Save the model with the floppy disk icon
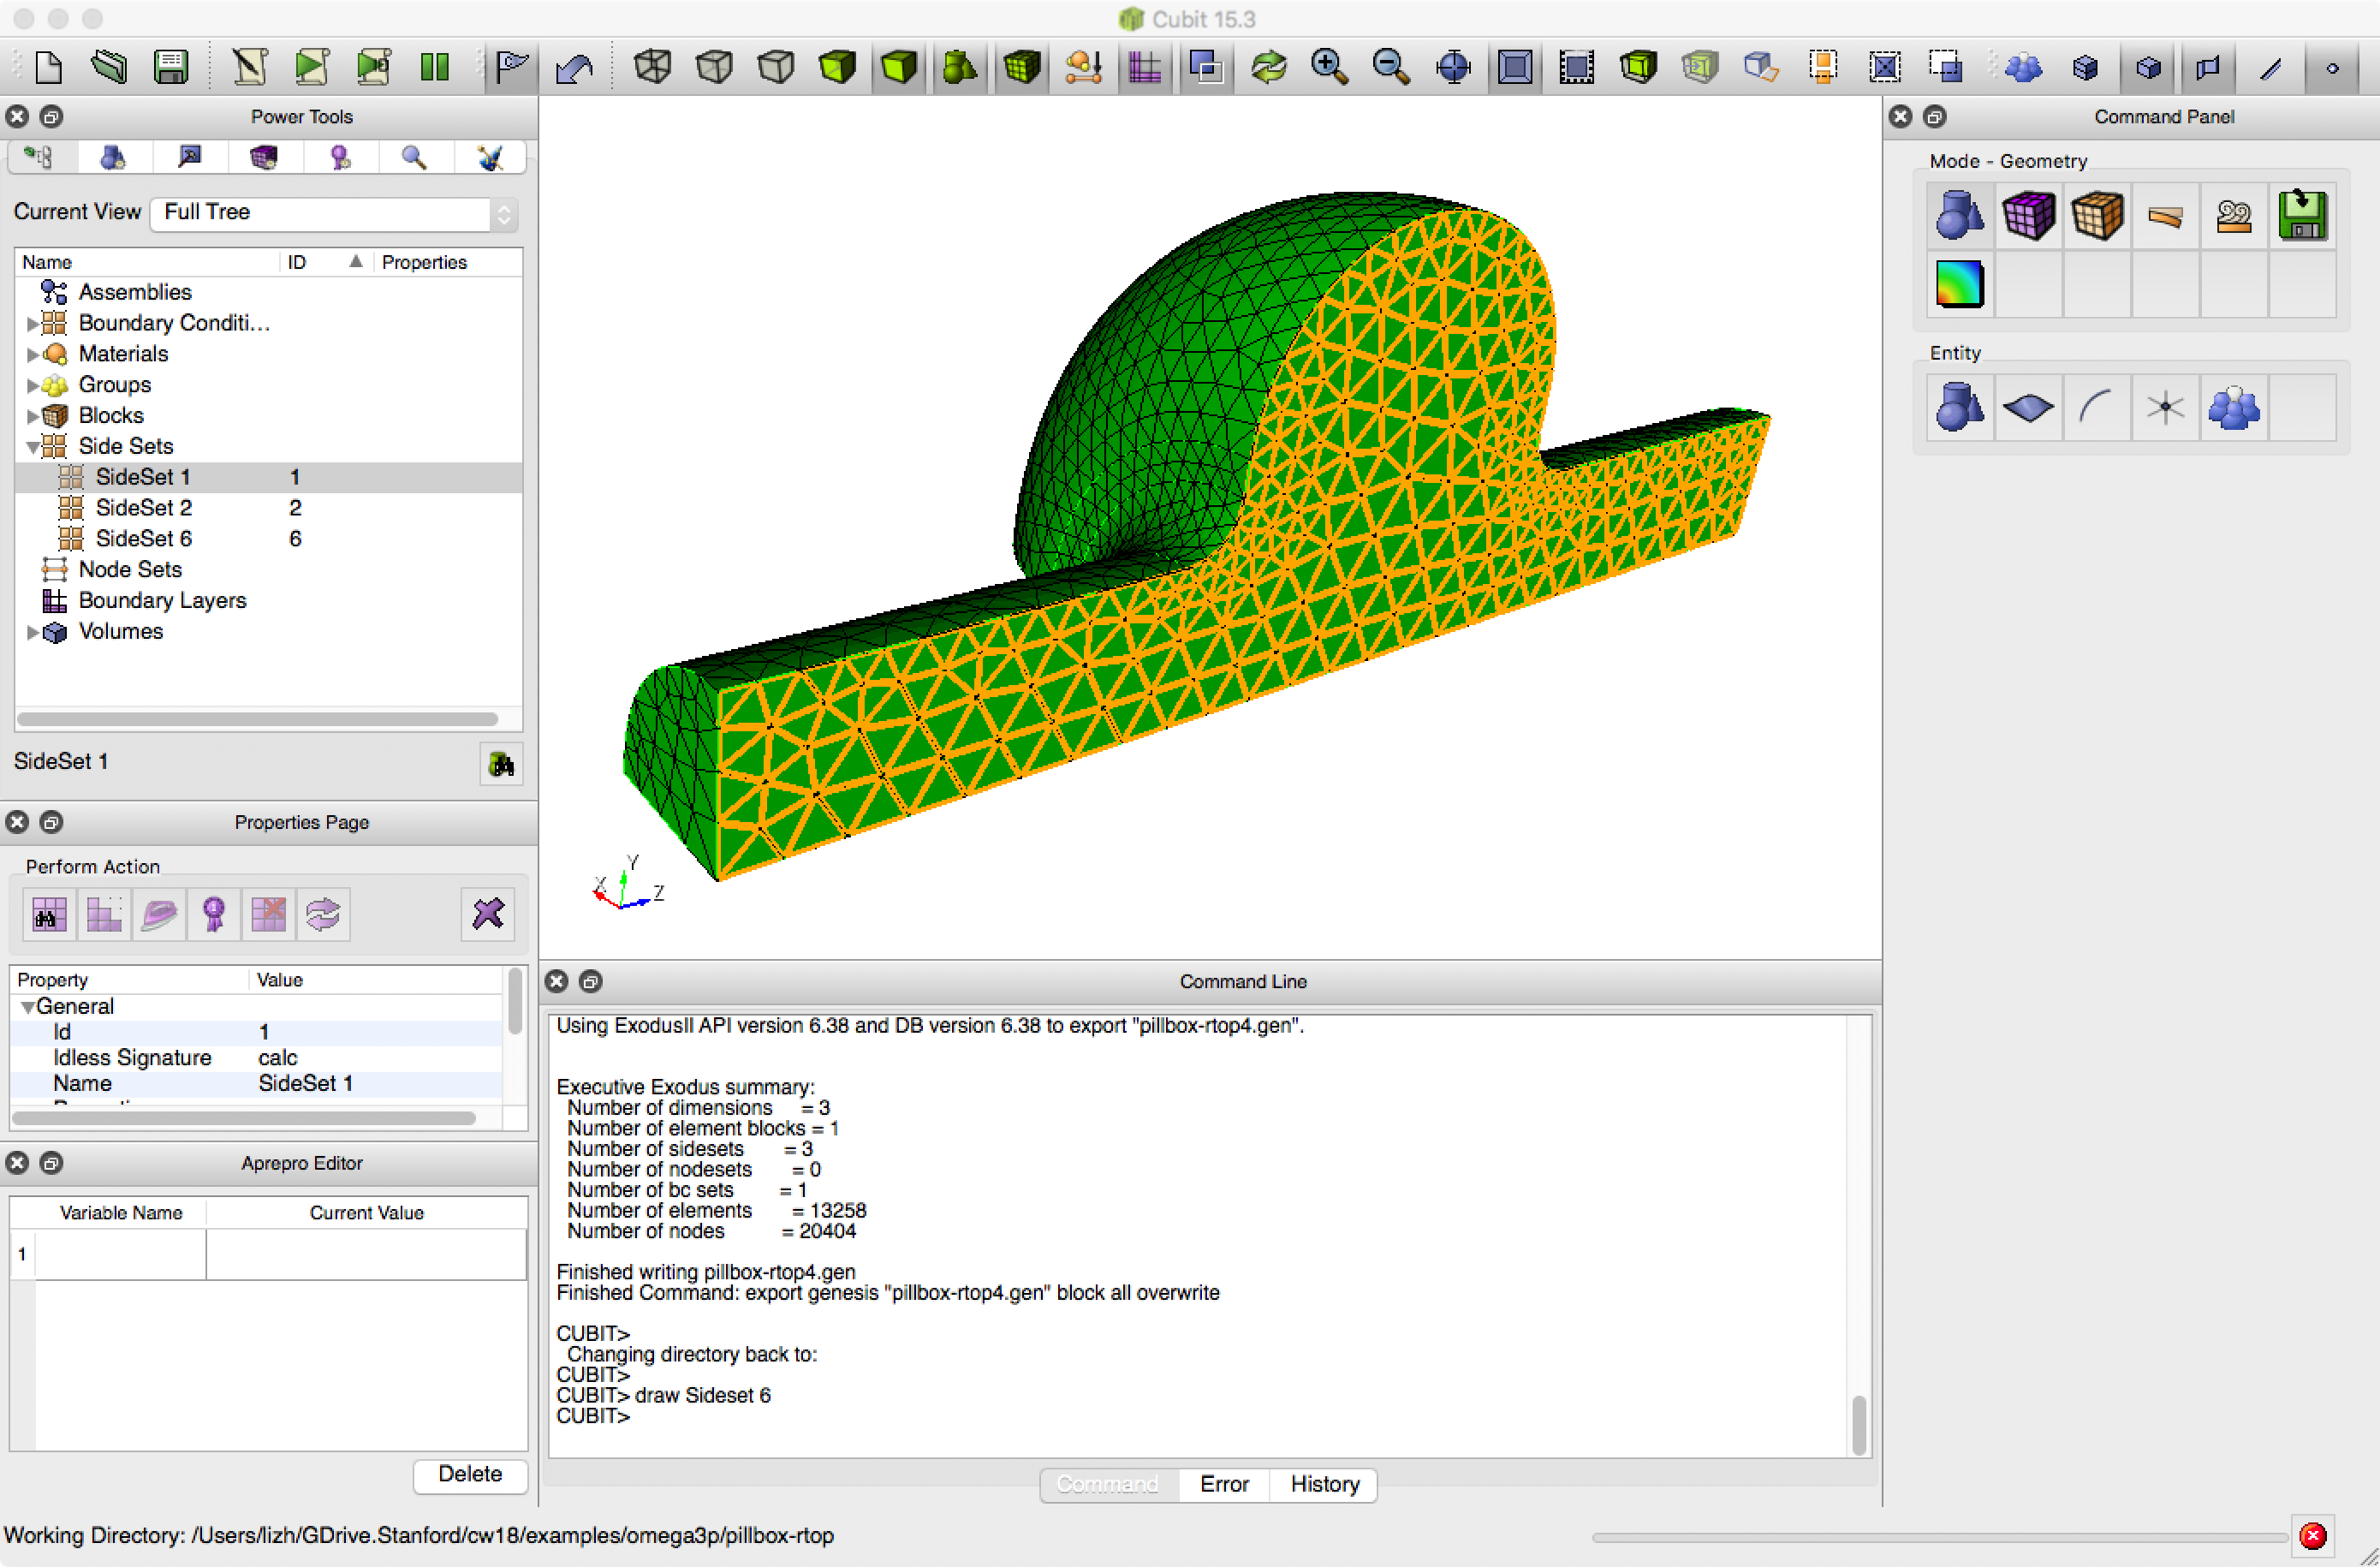 coord(171,67)
